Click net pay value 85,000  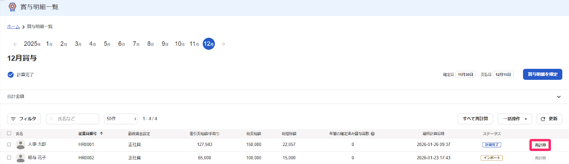(x=204, y=158)
